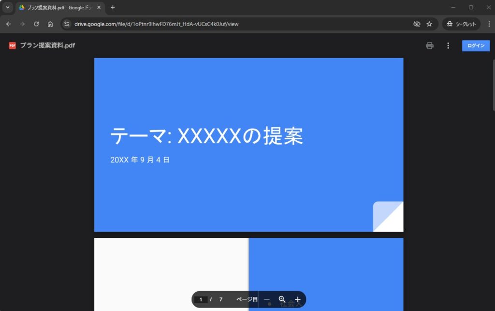Screen dimensions: 495x311
Task: Bookmark this page with the star icon
Action: point(429,24)
